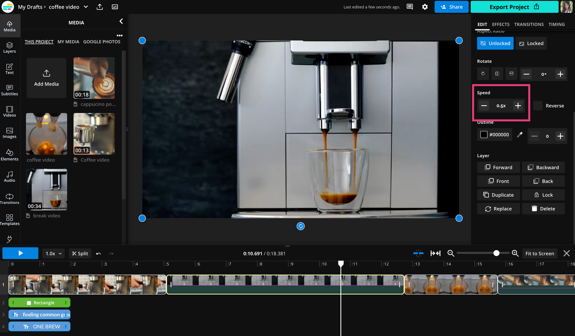Click the eyedropper next to outline color

click(x=520, y=134)
